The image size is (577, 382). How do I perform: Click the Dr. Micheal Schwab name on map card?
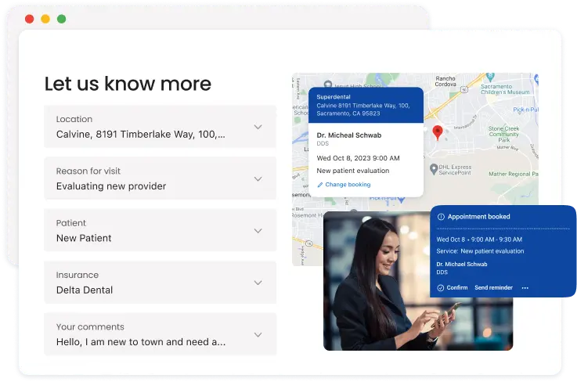click(349, 135)
